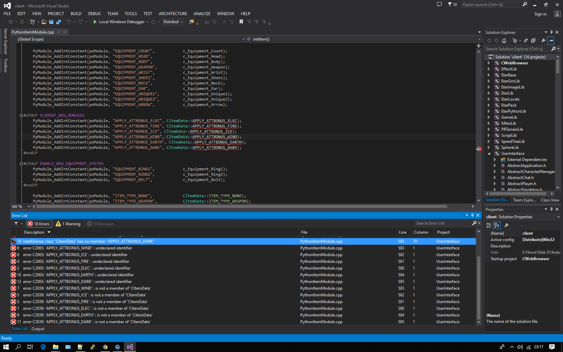Open the DEBUG menu

94,14
